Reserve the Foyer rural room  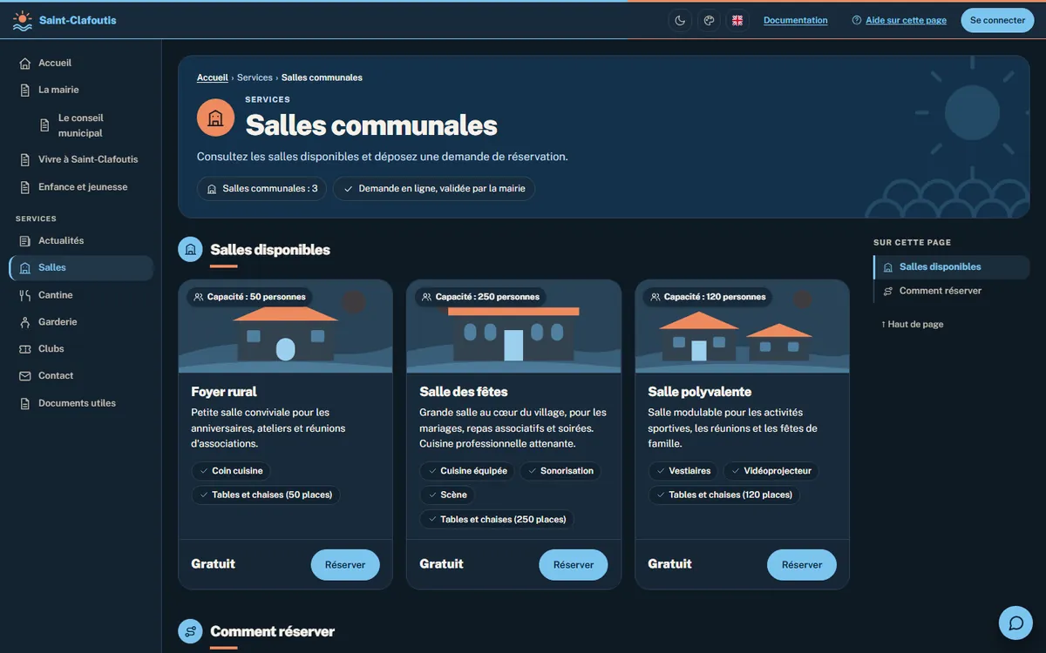(345, 565)
